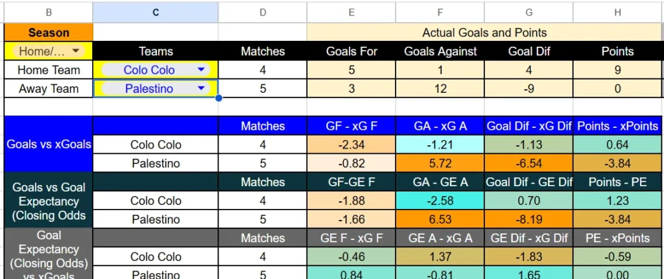
Task: Select the column C header
Action: pos(156,12)
